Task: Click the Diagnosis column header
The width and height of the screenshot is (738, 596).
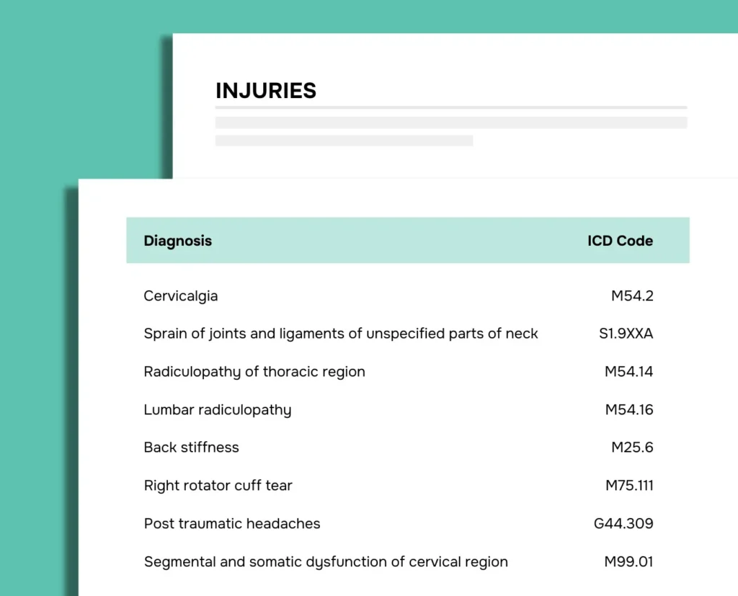Action: point(177,241)
